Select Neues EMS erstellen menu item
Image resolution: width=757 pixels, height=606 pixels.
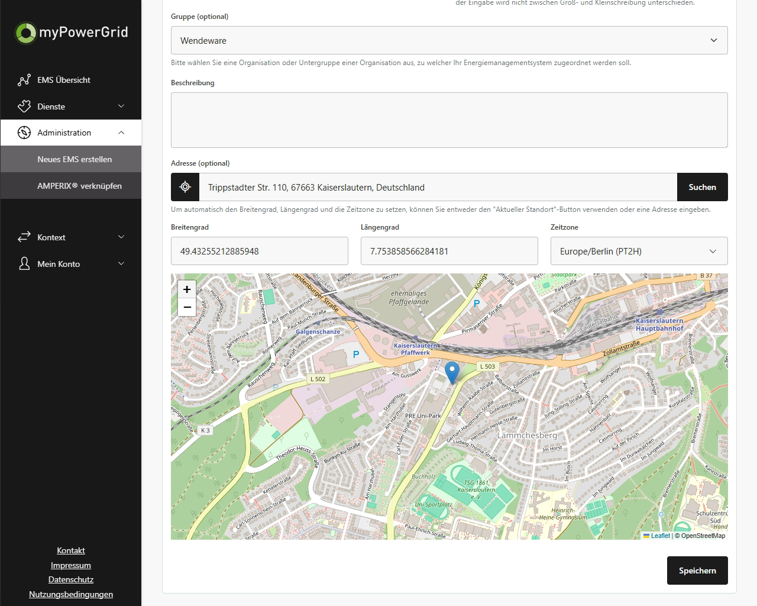click(x=71, y=159)
